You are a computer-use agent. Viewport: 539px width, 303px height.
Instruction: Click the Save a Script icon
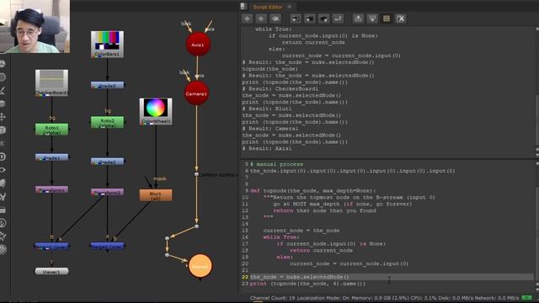(x=323, y=19)
